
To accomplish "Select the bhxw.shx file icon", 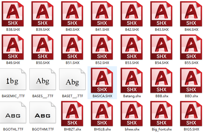I will click(132, 113).
